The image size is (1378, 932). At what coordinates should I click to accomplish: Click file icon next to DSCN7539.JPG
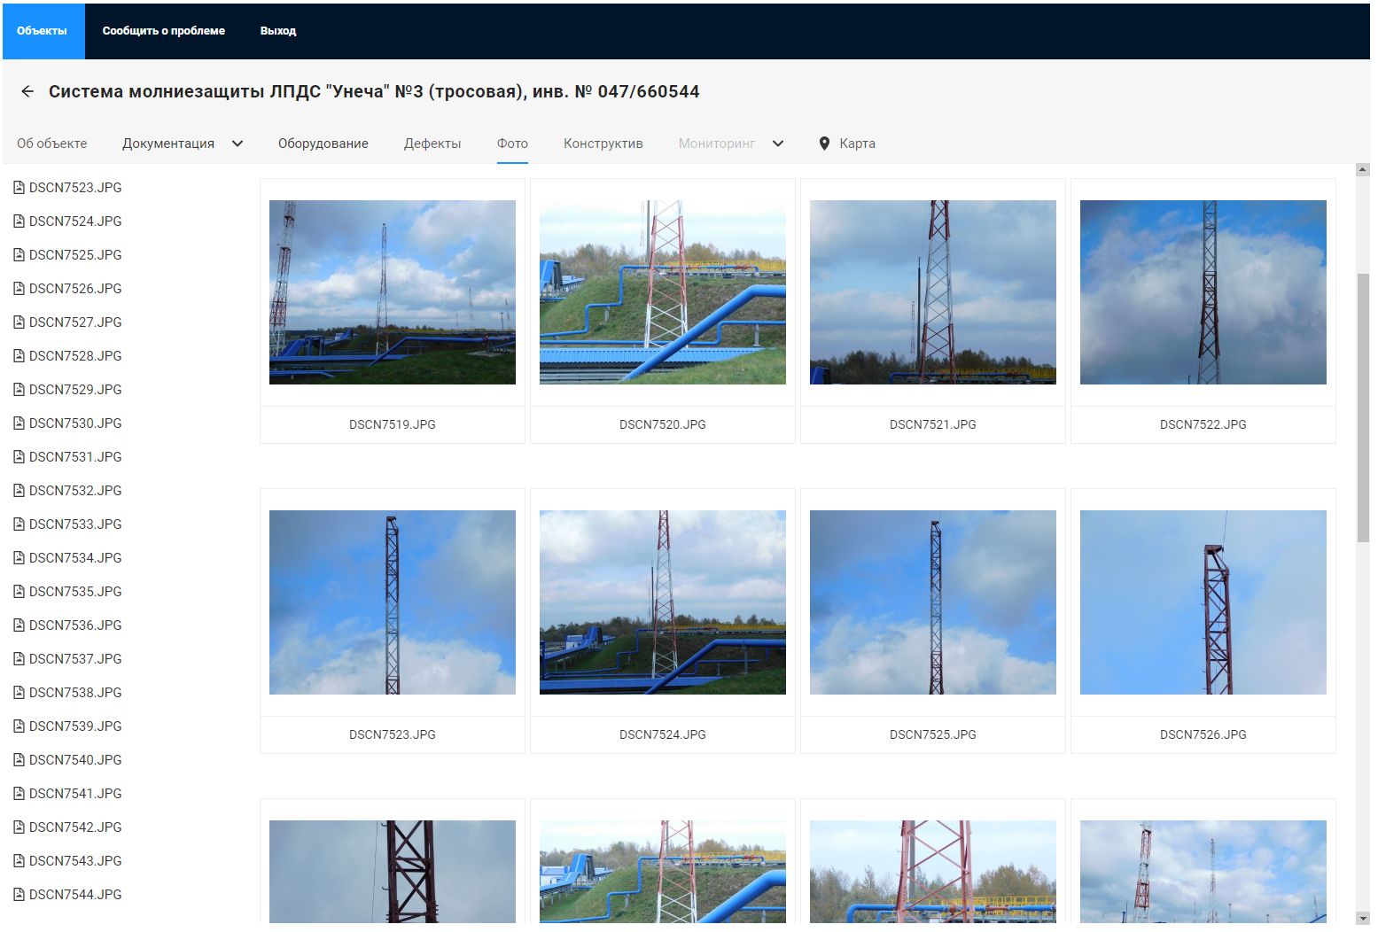(19, 726)
